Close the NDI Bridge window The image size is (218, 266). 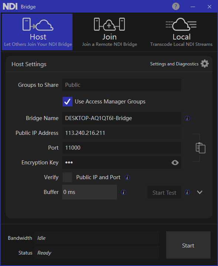pos(209,7)
